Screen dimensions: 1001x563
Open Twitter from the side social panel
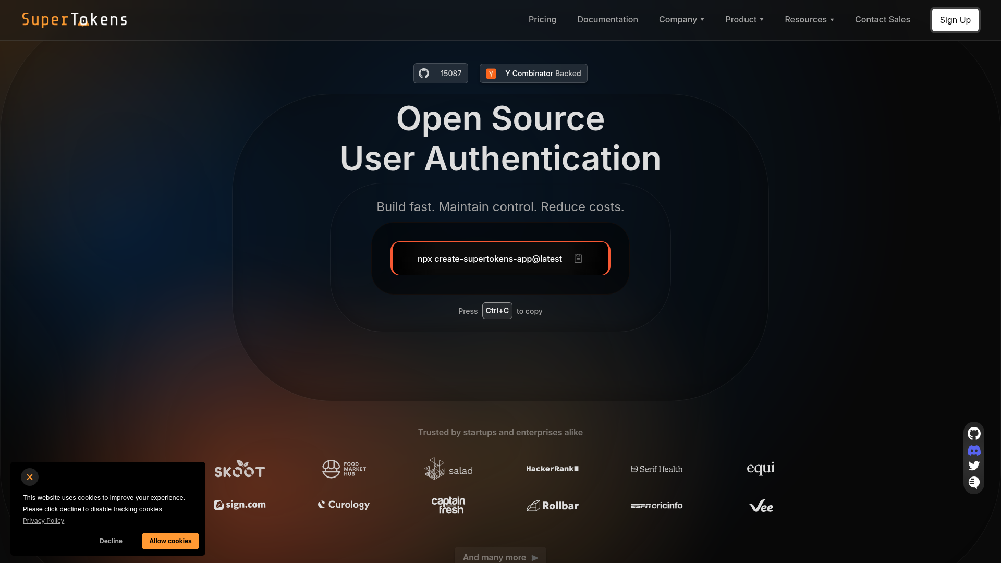point(974,466)
